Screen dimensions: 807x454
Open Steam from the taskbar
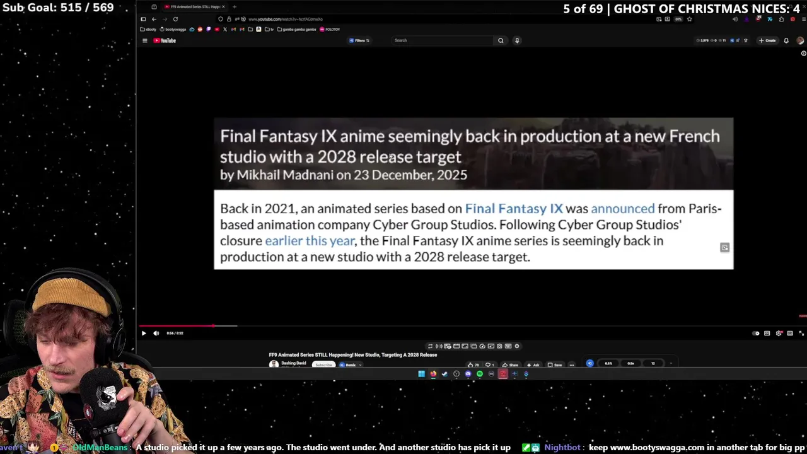444,374
